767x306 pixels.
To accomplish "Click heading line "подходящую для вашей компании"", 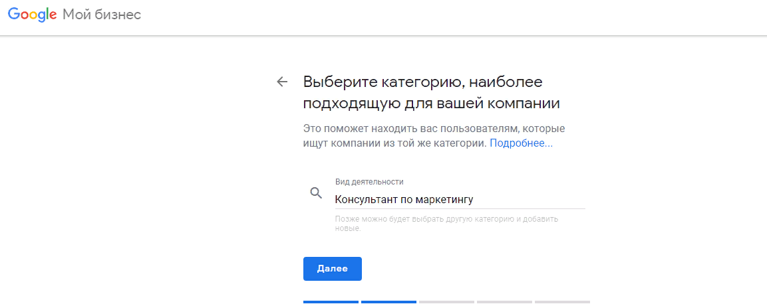I will (x=431, y=104).
